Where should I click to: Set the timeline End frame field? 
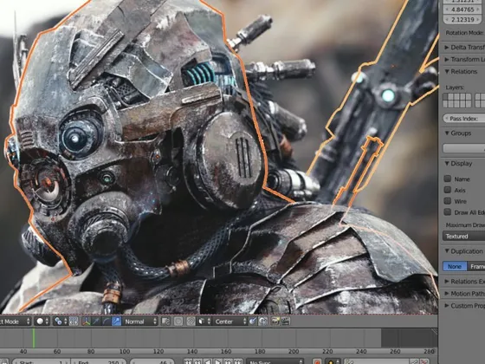(x=99, y=362)
